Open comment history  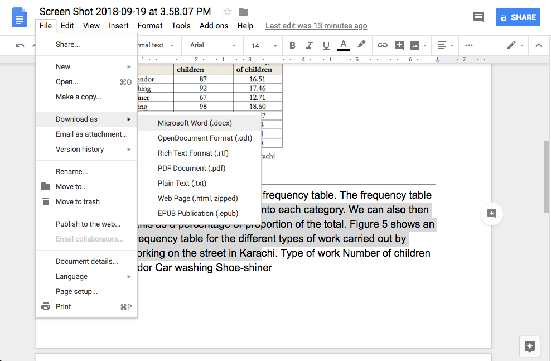478,17
